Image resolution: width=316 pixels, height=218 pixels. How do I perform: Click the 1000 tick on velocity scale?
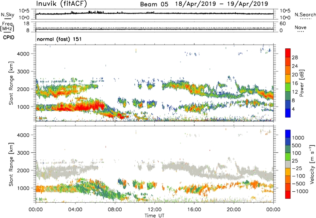298,138
